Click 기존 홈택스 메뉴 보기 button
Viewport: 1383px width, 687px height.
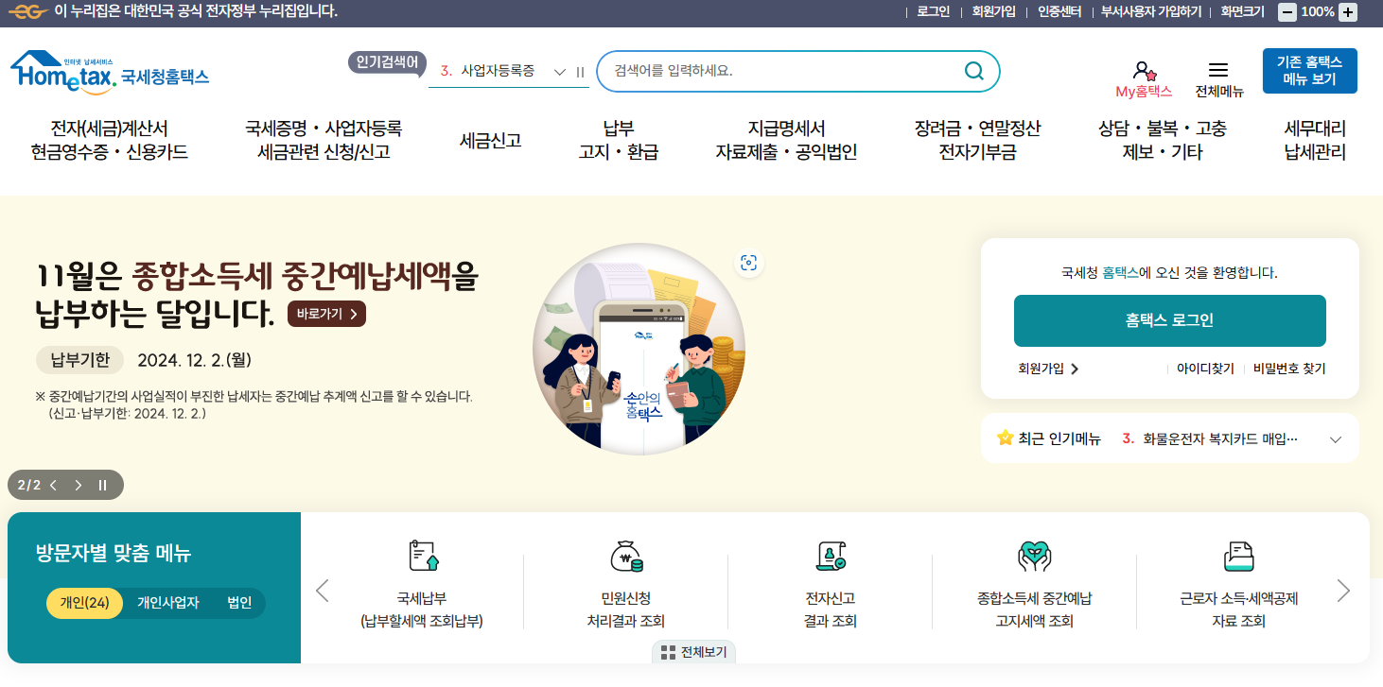pyautogui.click(x=1309, y=71)
